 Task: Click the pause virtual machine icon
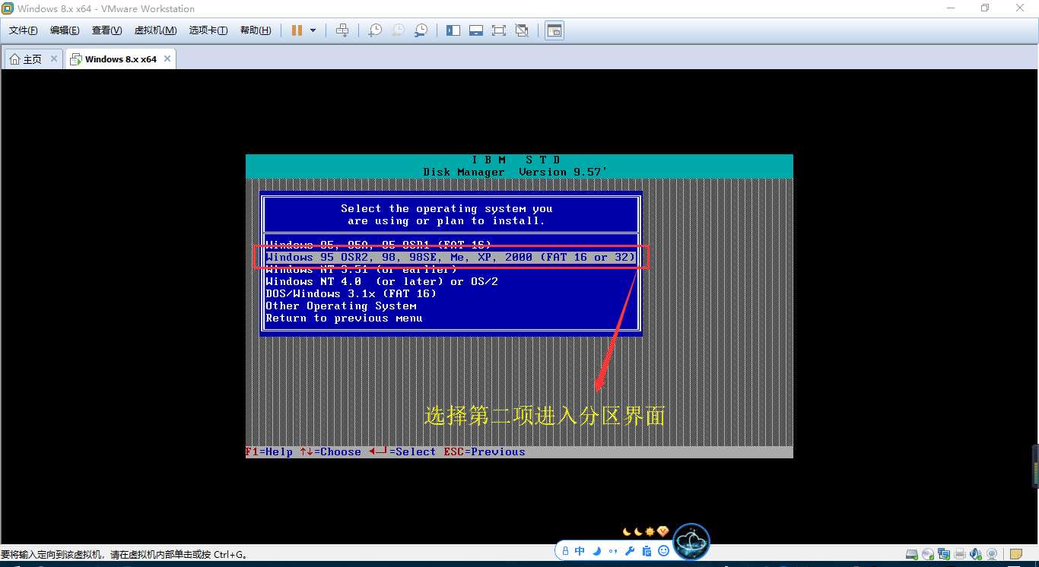296,30
